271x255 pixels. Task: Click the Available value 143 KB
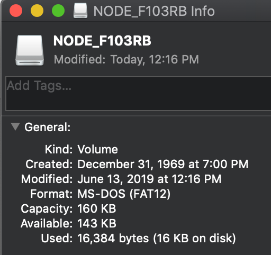click(97, 223)
